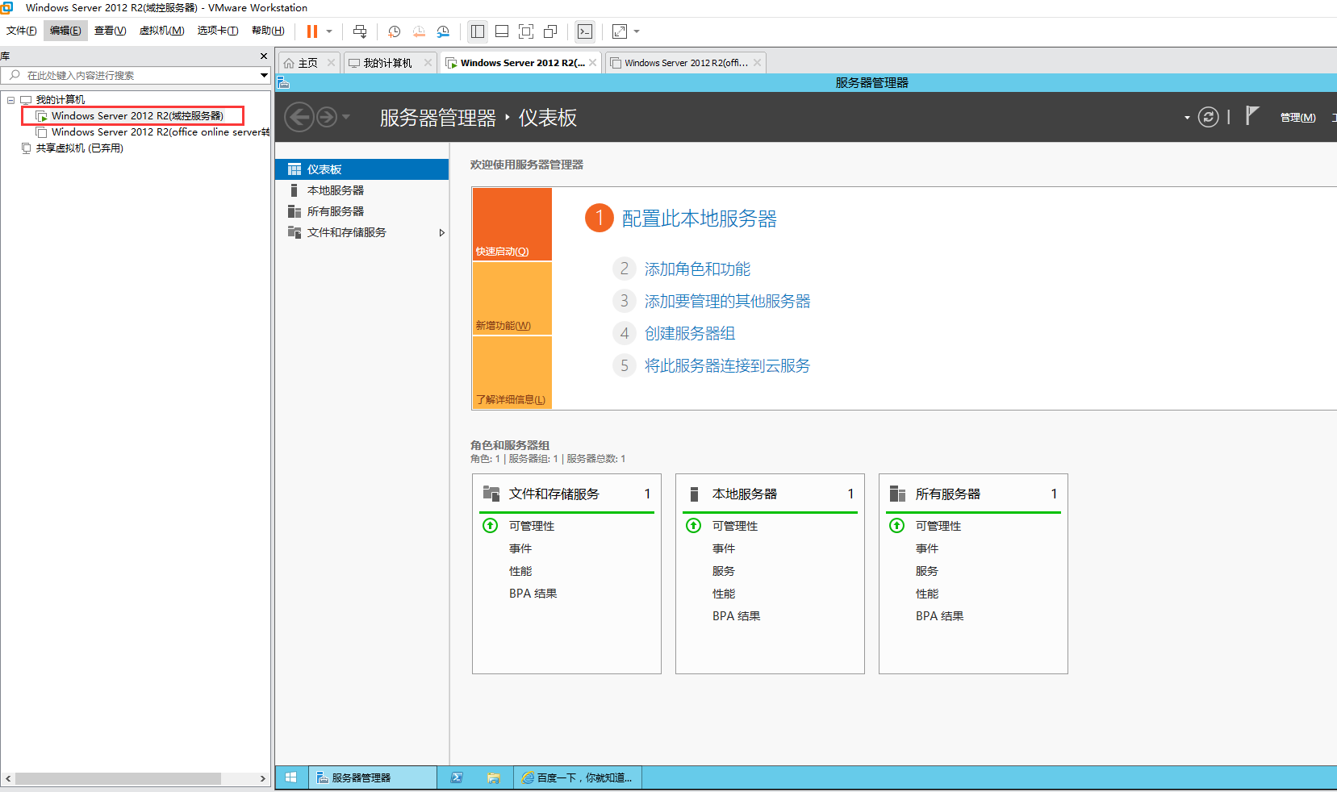
Task: Click the 新增功能(W) tile
Action: point(512,298)
